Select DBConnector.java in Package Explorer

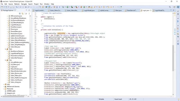16,16
